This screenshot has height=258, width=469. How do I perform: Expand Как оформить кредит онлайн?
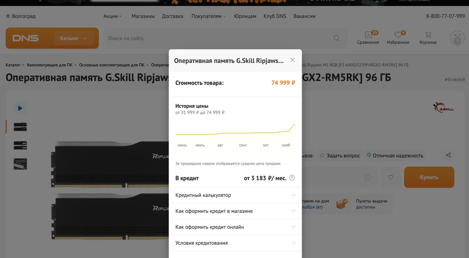click(235, 227)
